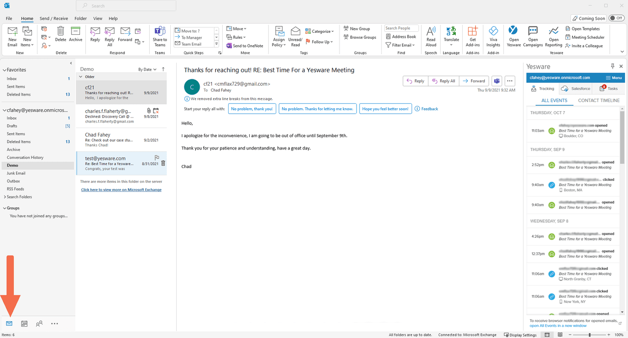628x338 pixels.
Task: Open the Categorize dropdown
Action: (319, 31)
